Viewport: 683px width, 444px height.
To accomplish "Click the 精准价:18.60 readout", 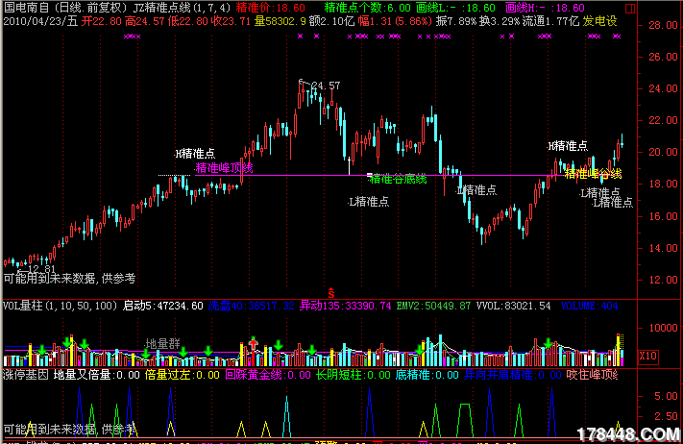I will pyautogui.click(x=271, y=8).
